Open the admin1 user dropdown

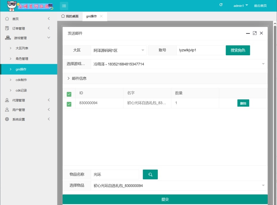point(241,6)
